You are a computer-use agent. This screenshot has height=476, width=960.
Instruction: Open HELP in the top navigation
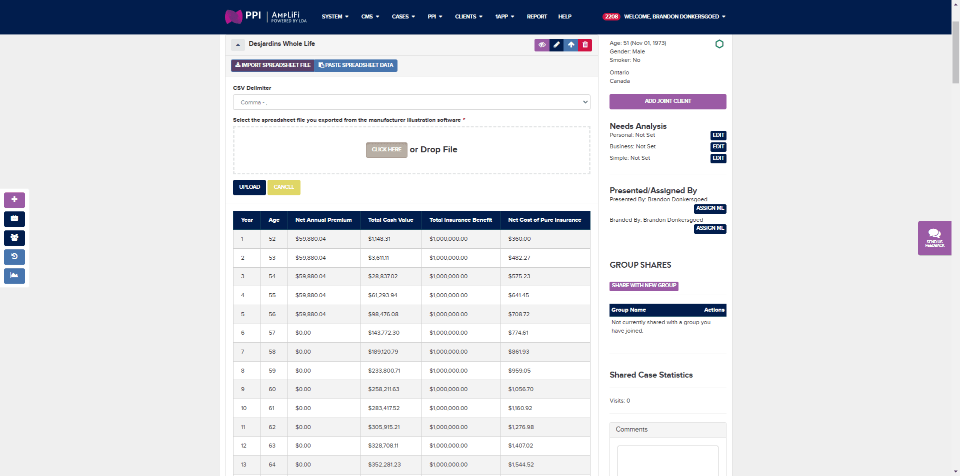[x=564, y=16]
